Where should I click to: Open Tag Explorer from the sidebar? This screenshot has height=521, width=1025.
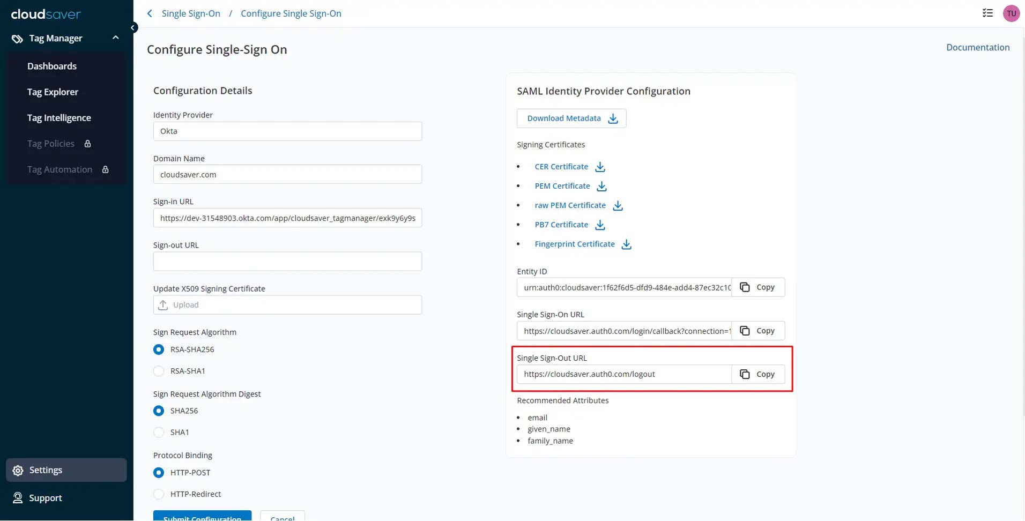[x=53, y=92]
